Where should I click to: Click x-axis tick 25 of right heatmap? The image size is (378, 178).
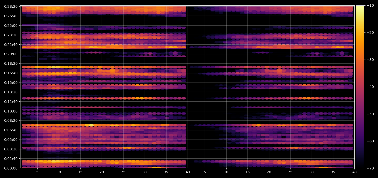[x=290, y=172]
